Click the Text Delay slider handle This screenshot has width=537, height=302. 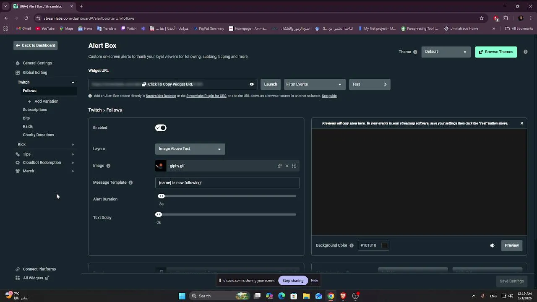tap(159, 215)
